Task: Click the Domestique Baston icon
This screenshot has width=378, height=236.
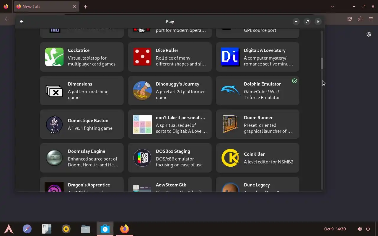Action: (x=54, y=124)
